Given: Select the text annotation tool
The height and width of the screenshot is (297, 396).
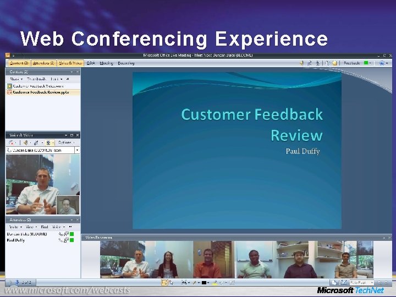Looking at the screenshot, I should click(184, 283).
